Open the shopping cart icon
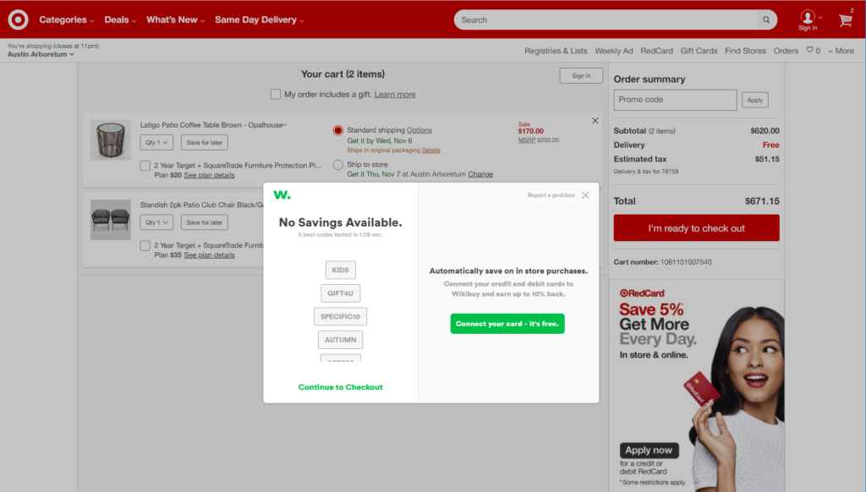The image size is (866, 492). pyautogui.click(x=845, y=19)
